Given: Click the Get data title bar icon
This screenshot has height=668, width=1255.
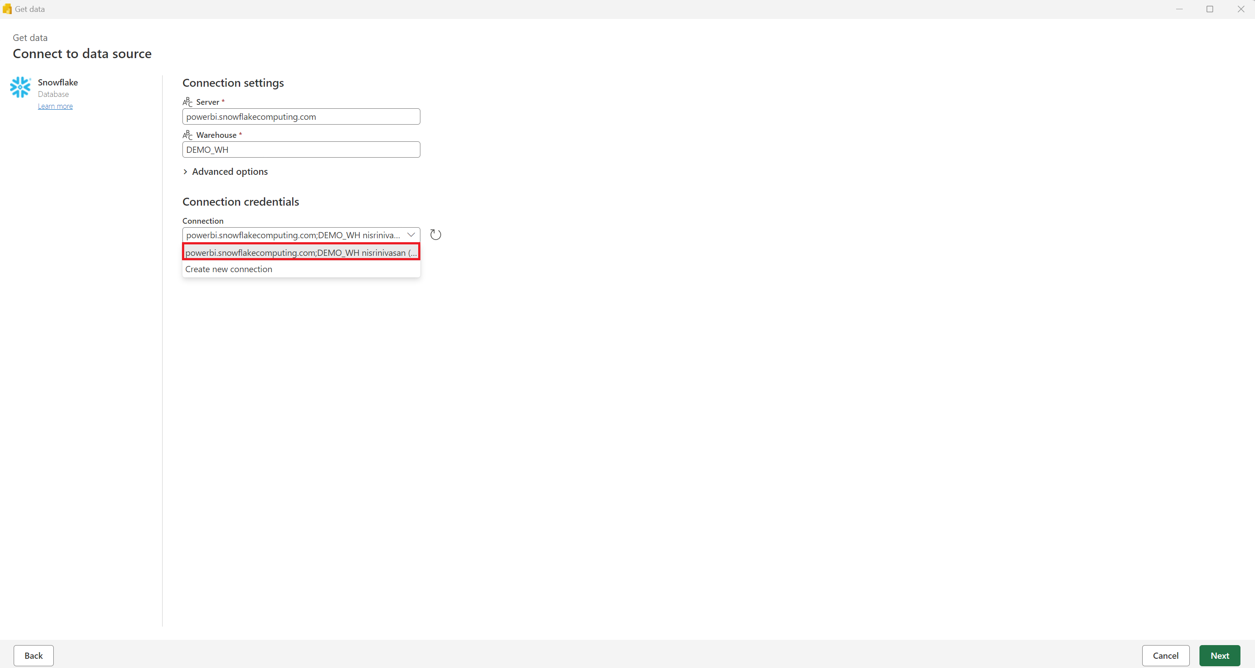Looking at the screenshot, I should (x=7, y=8).
